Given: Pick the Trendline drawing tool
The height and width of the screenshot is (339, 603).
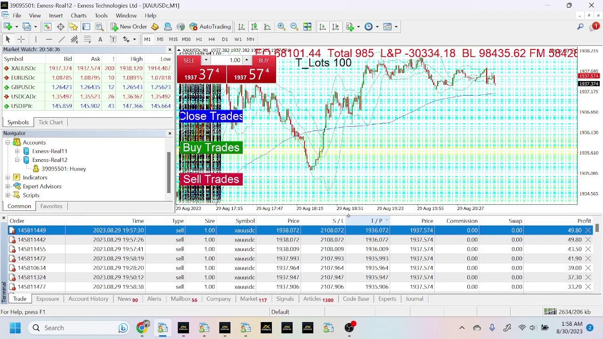Looking at the screenshot, I should pyautogui.click(x=61, y=39).
